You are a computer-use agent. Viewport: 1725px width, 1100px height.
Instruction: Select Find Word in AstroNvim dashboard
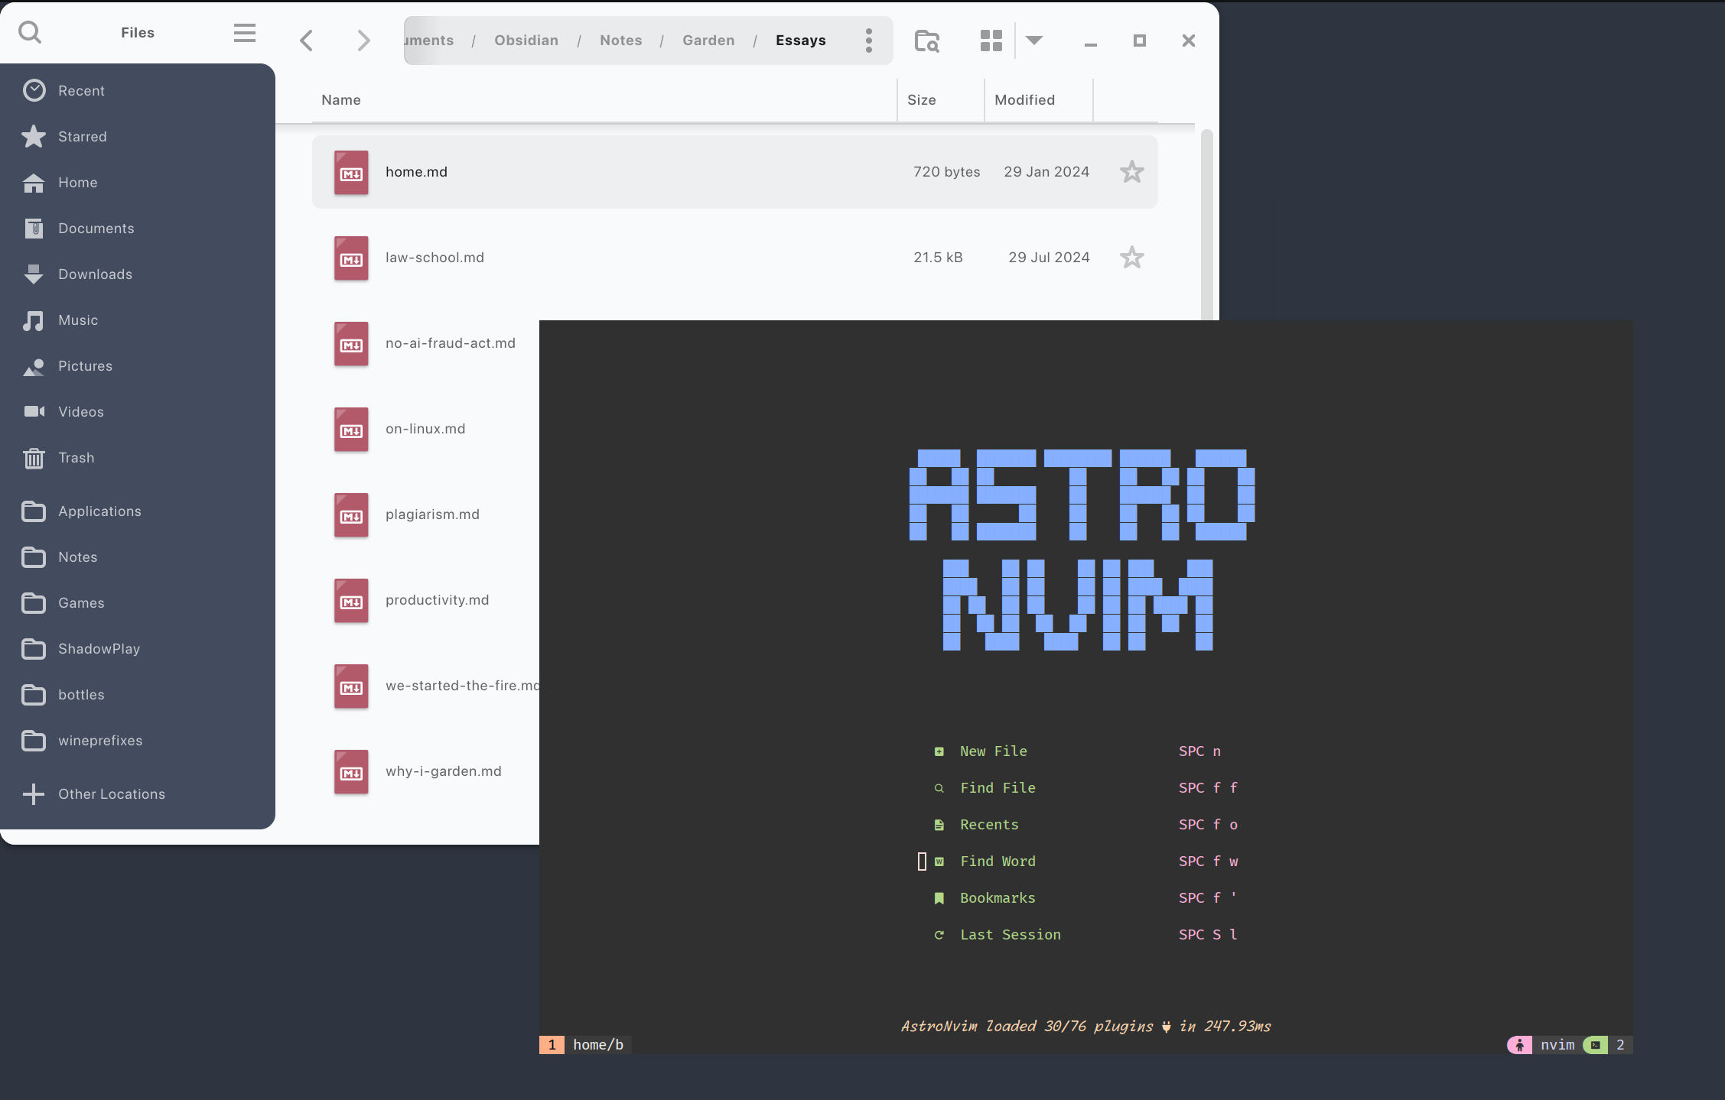click(998, 862)
